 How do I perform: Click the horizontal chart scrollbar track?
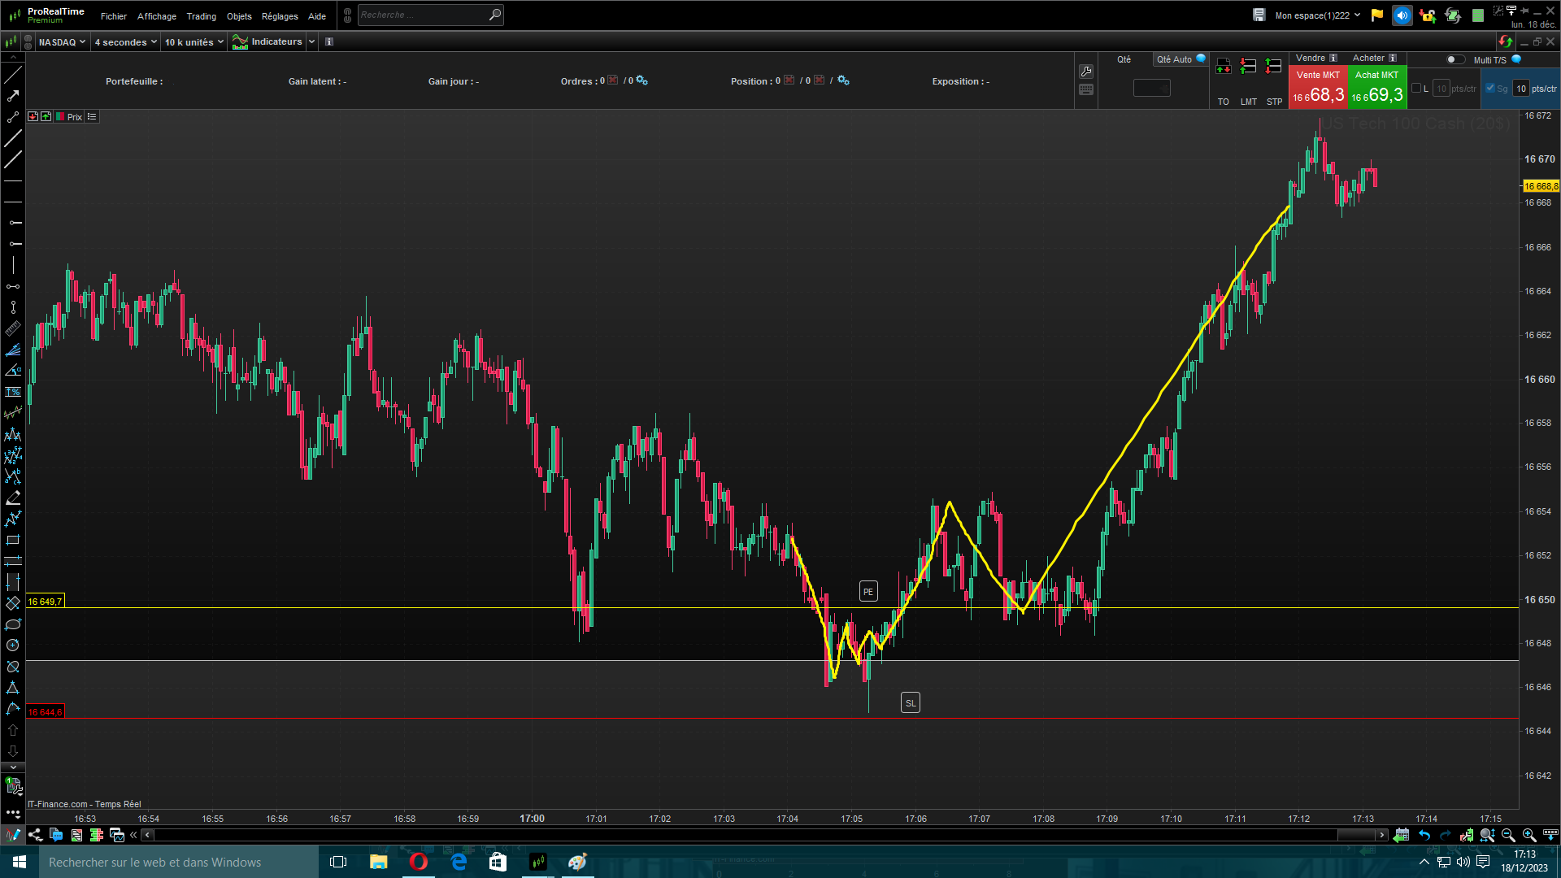pyautogui.click(x=732, y=835)
